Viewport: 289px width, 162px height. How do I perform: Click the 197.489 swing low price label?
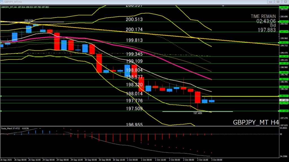point(198,113)
